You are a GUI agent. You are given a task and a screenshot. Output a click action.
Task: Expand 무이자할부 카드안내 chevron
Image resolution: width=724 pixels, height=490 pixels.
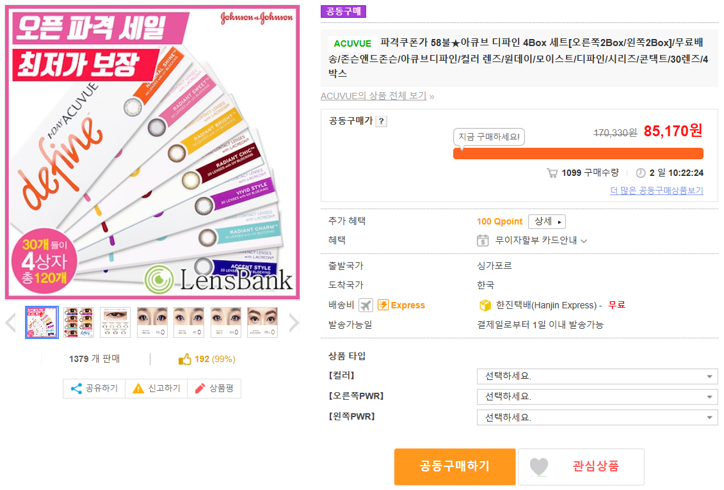584,241
